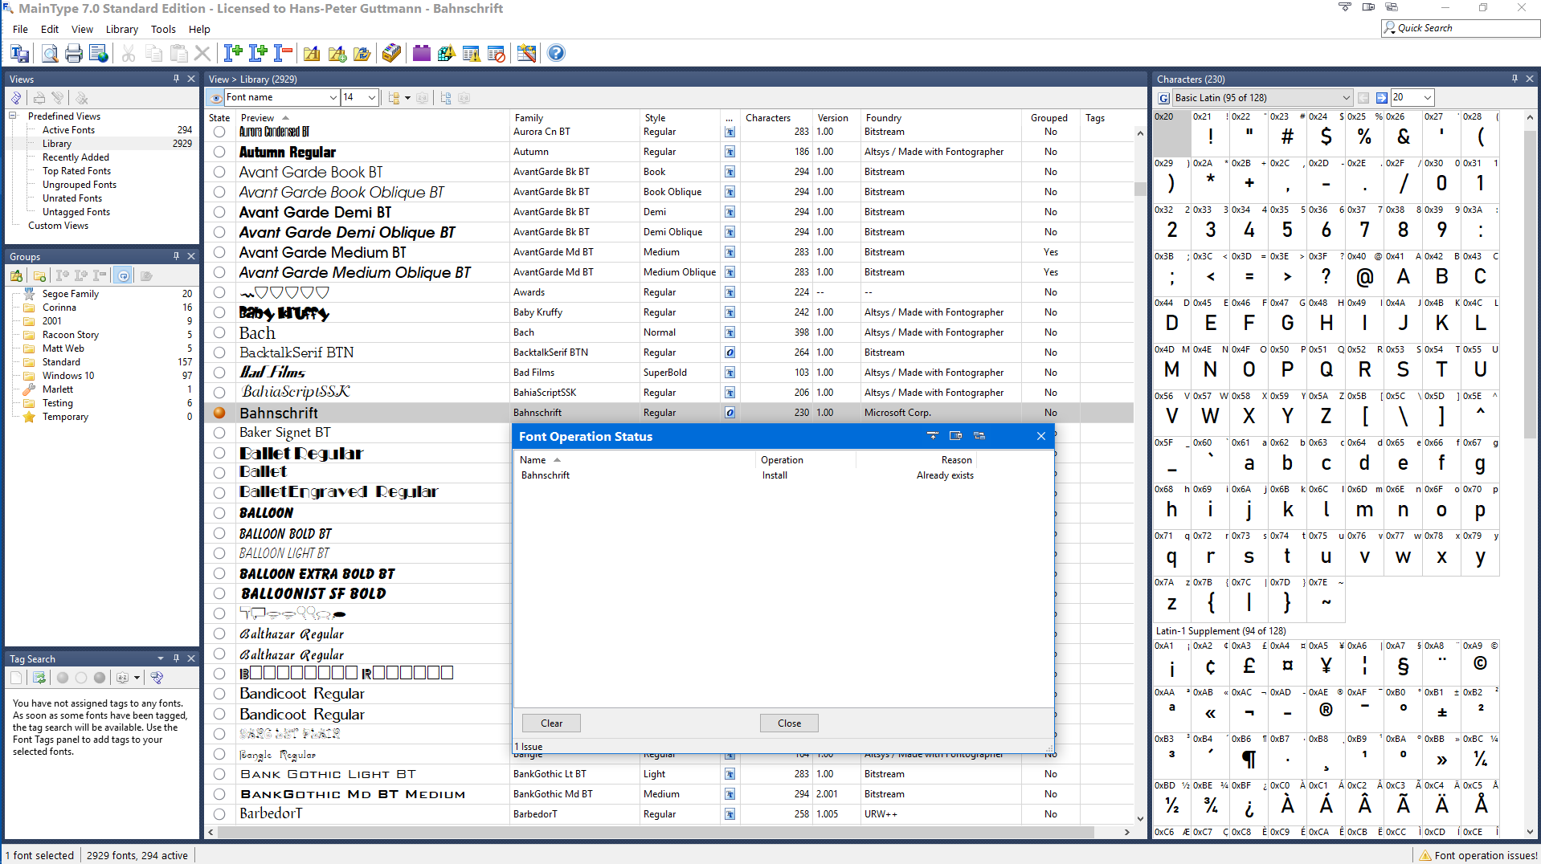Click the G icon in Characters panel toolbar
The image size is (1541, 864).
pos(1164,98)
